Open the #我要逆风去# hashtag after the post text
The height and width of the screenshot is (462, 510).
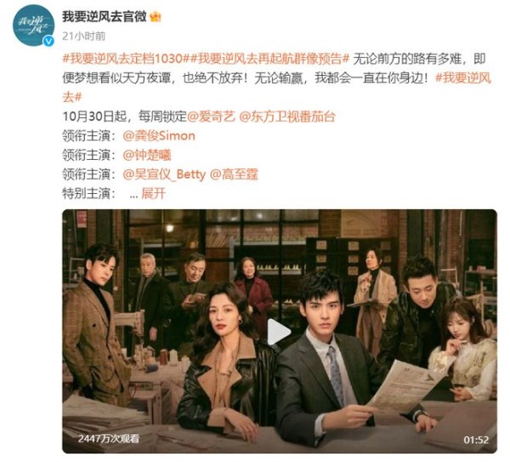[x=277, y=88]
